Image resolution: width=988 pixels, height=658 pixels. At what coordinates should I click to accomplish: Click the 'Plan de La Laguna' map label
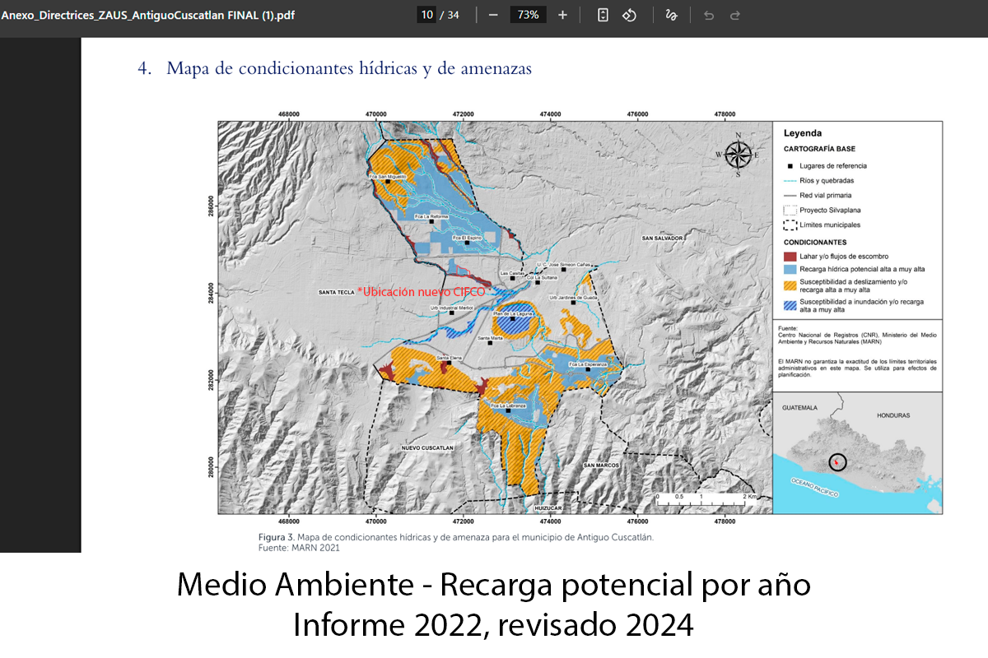coord(515,313)
